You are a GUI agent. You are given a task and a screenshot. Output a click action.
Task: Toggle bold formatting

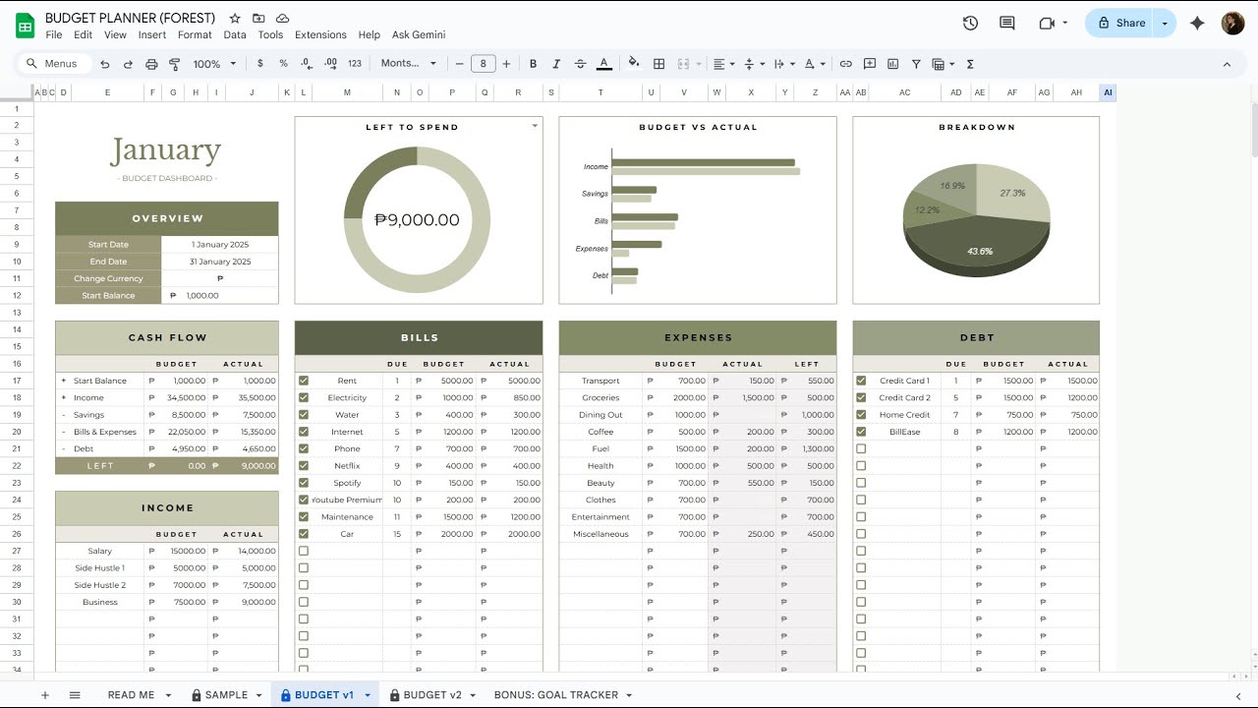533,64
